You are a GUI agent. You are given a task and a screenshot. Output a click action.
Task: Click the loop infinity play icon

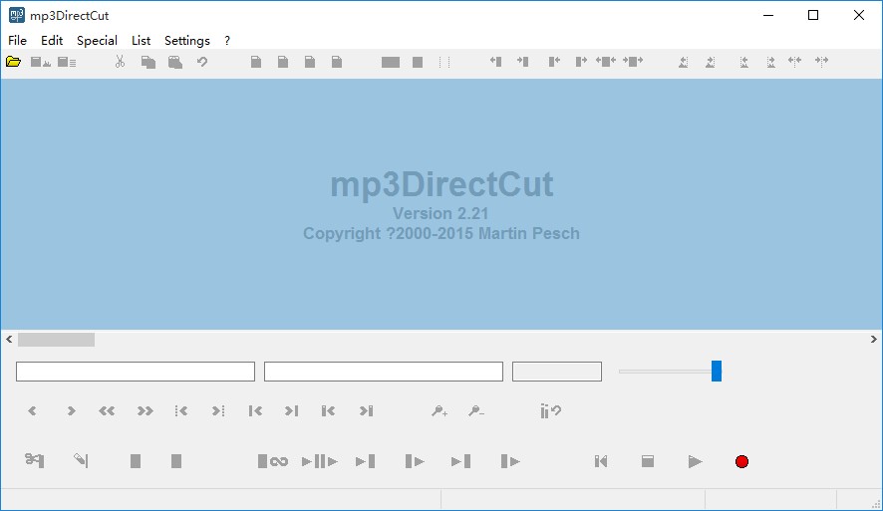(273, 461)
